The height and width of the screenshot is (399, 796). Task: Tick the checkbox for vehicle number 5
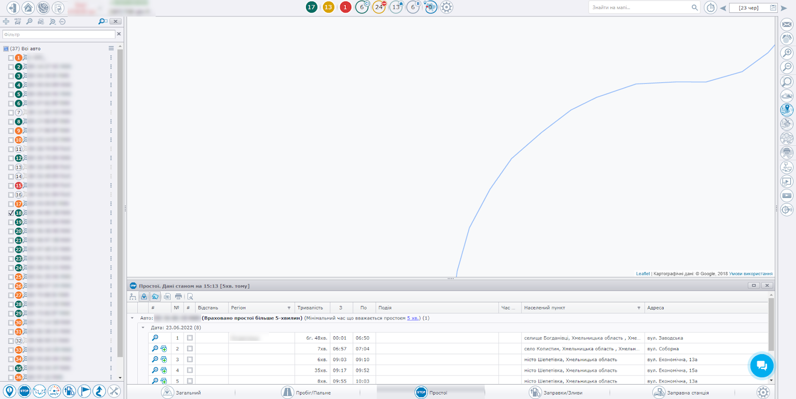click(11, 95)
